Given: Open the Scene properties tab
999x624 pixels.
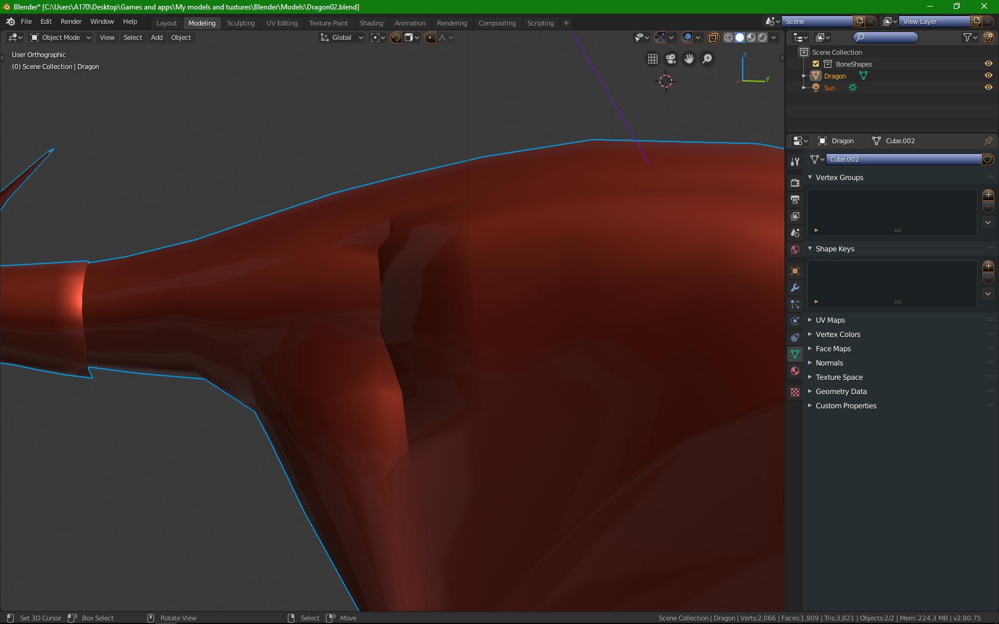Looking at the screenshot, I should point(795,232).
